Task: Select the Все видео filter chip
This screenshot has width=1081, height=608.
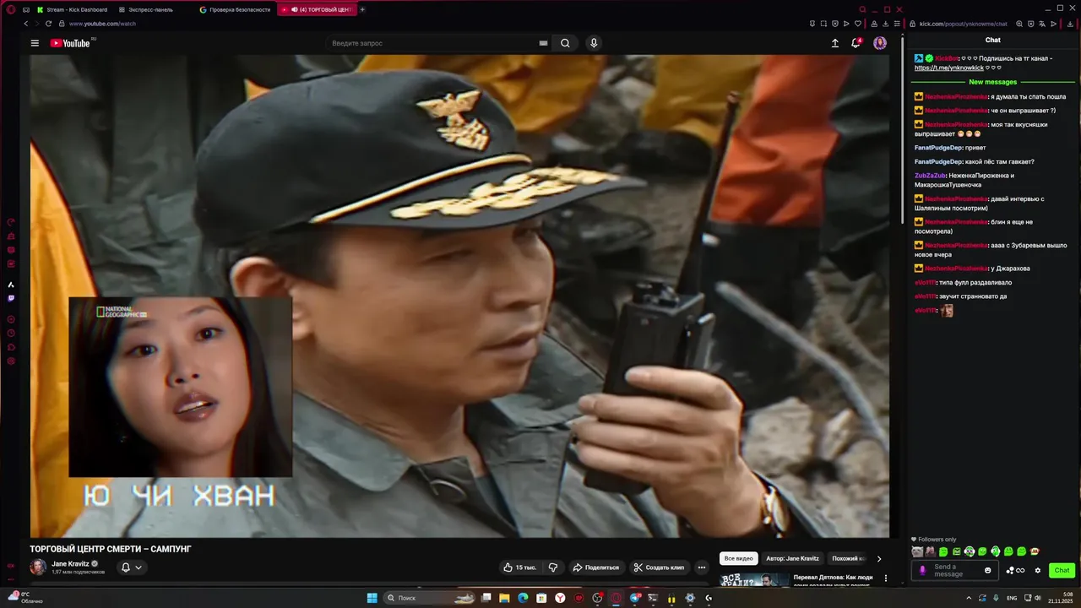Action: click(738, 558)
